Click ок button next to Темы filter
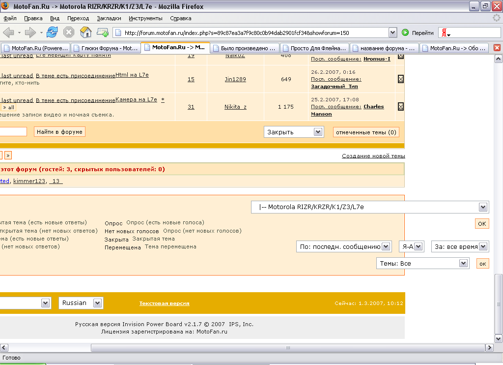The height and width of the screenshot is (365, 503). pyautogui.click(x=483, y=264)
